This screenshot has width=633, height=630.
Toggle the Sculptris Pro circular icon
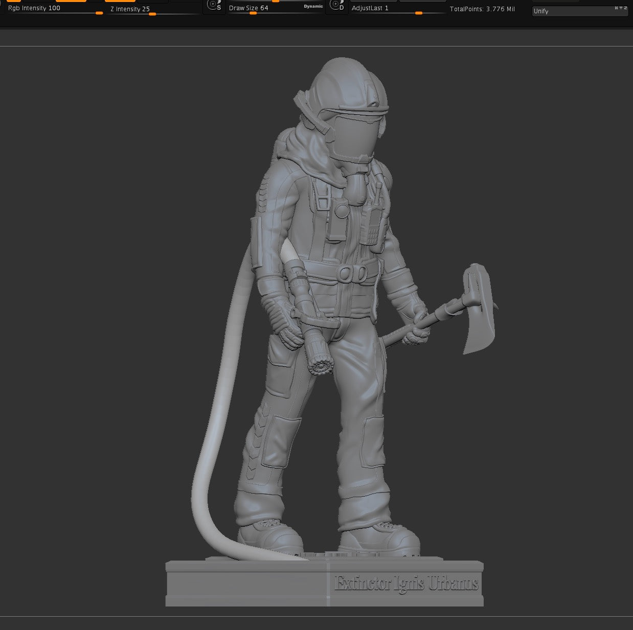coord(214,6)
